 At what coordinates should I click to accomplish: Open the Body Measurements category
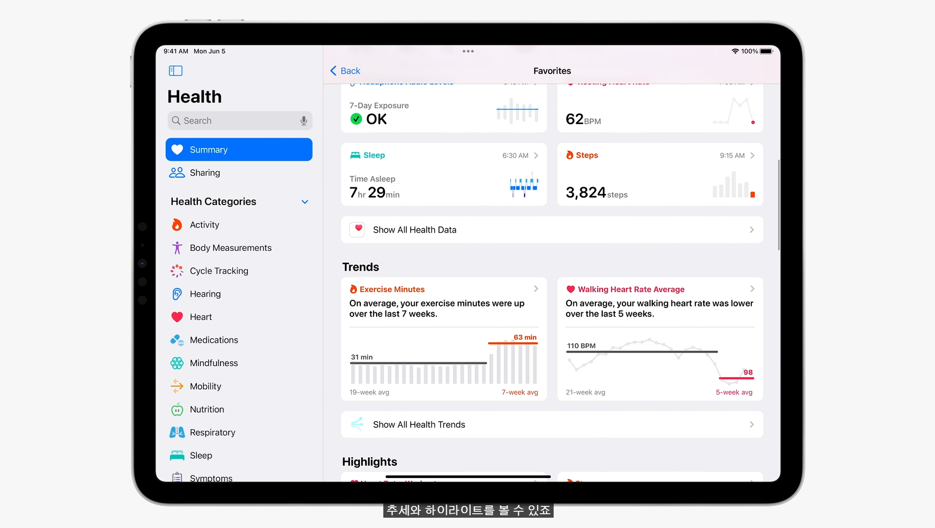[x=239, y=248]
